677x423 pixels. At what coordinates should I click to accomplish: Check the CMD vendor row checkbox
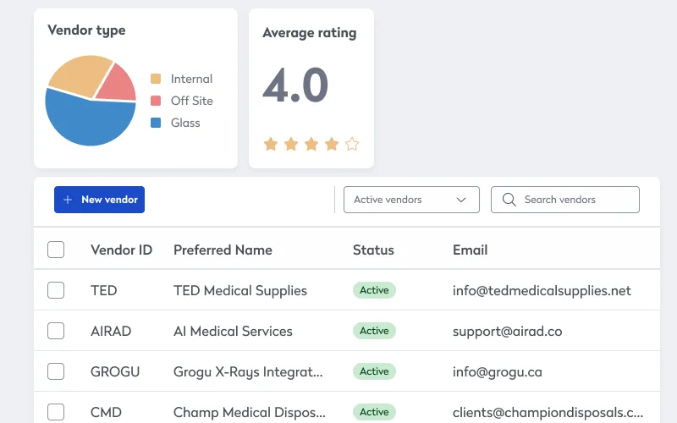56,412
